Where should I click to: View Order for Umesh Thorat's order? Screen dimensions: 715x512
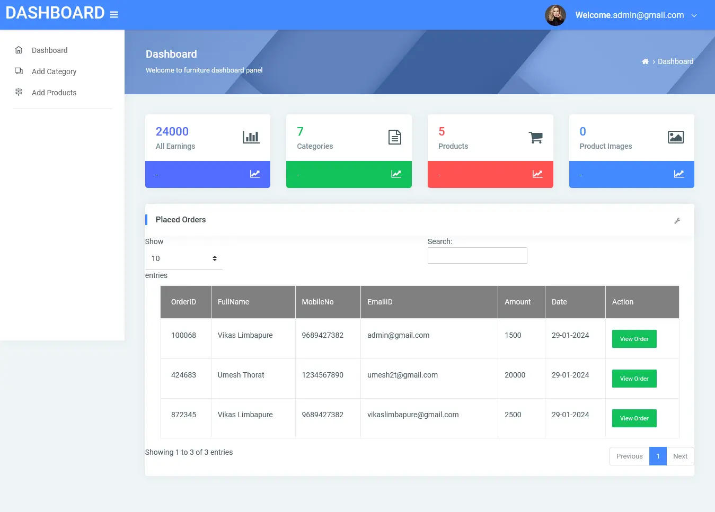634,379
